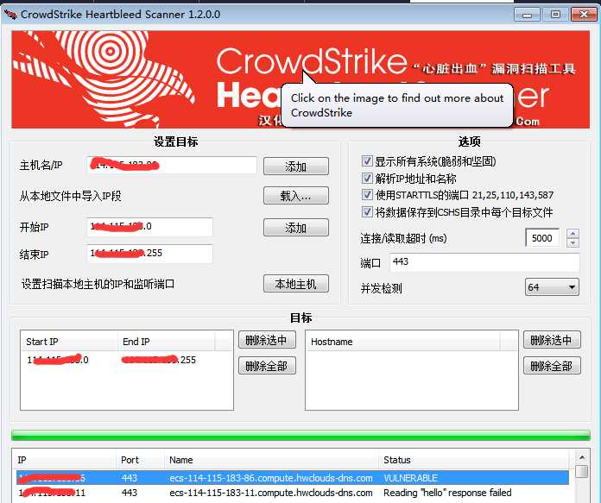601x503 pixels.
Task: Click the CrowdStrike app icon in title bar
Action: pos(10,15)
